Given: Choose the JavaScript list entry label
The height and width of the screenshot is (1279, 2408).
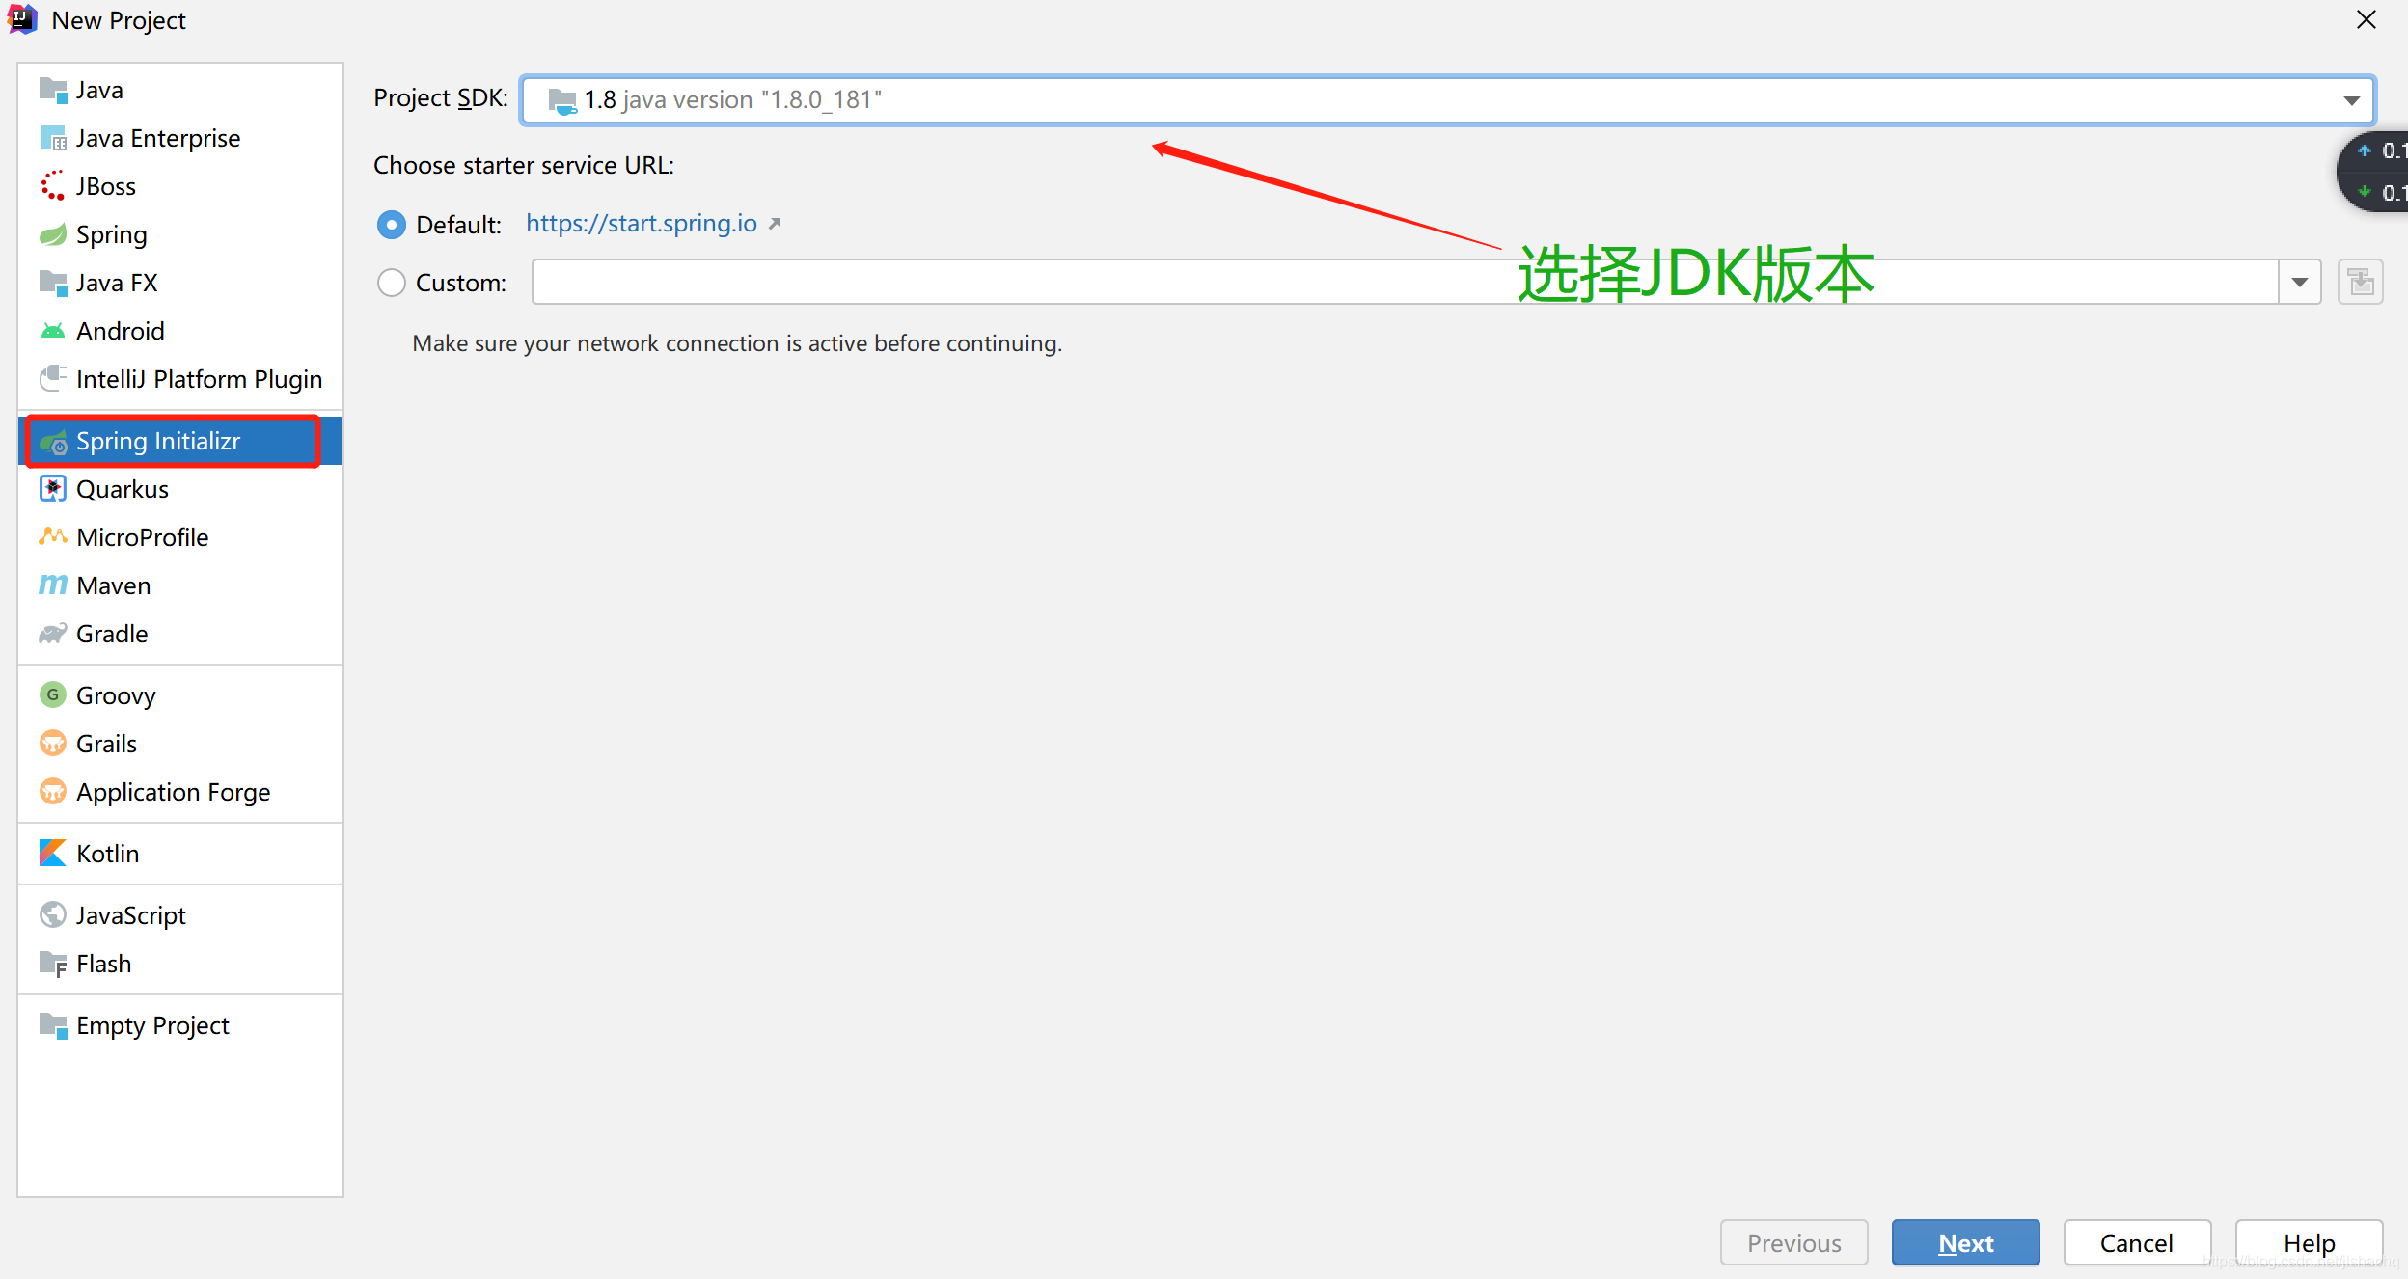Looking at the screenshot, I should pos(131,915).
